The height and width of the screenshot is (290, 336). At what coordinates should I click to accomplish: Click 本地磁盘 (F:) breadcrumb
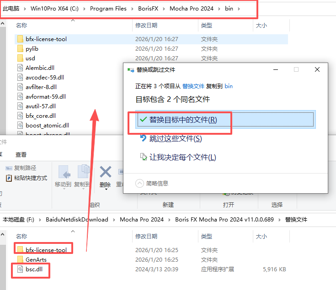[18, 220]
